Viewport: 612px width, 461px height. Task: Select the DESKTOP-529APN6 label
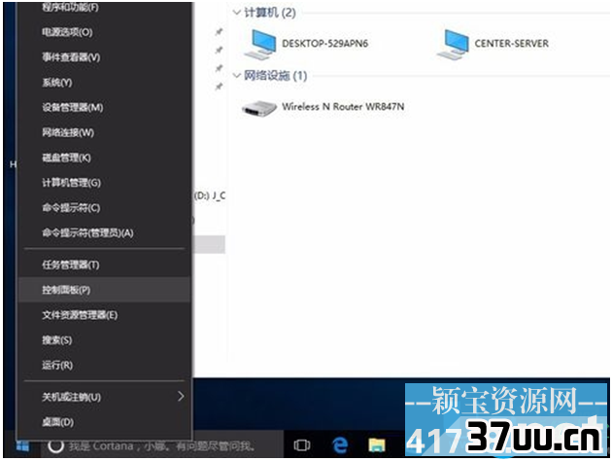coord(324,44)
